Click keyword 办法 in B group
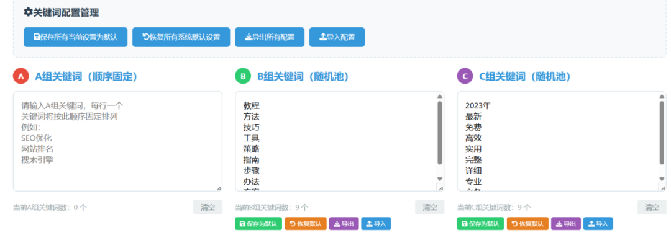This screenshot has height=238, width=671. [x=252, y=182]
